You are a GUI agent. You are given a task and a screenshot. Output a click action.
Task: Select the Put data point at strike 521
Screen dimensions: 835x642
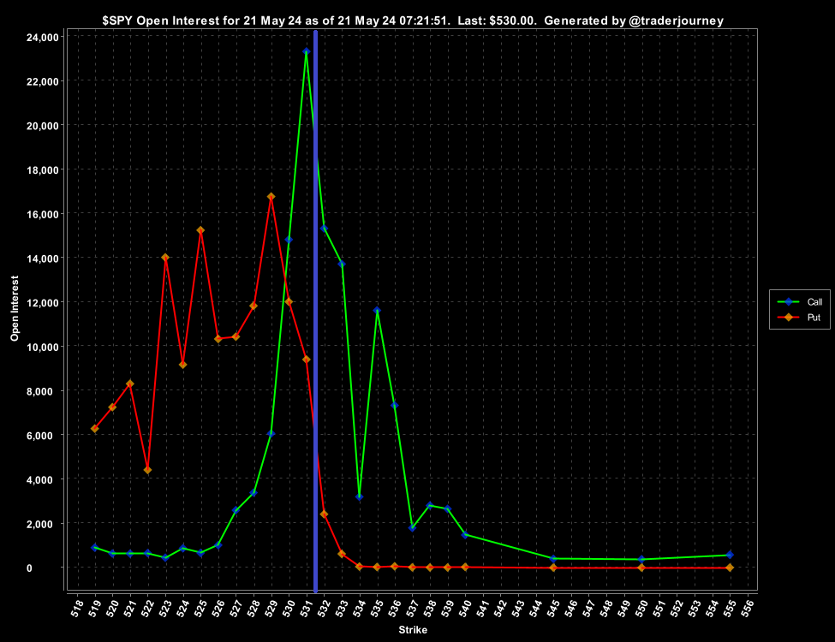(130, 383)
